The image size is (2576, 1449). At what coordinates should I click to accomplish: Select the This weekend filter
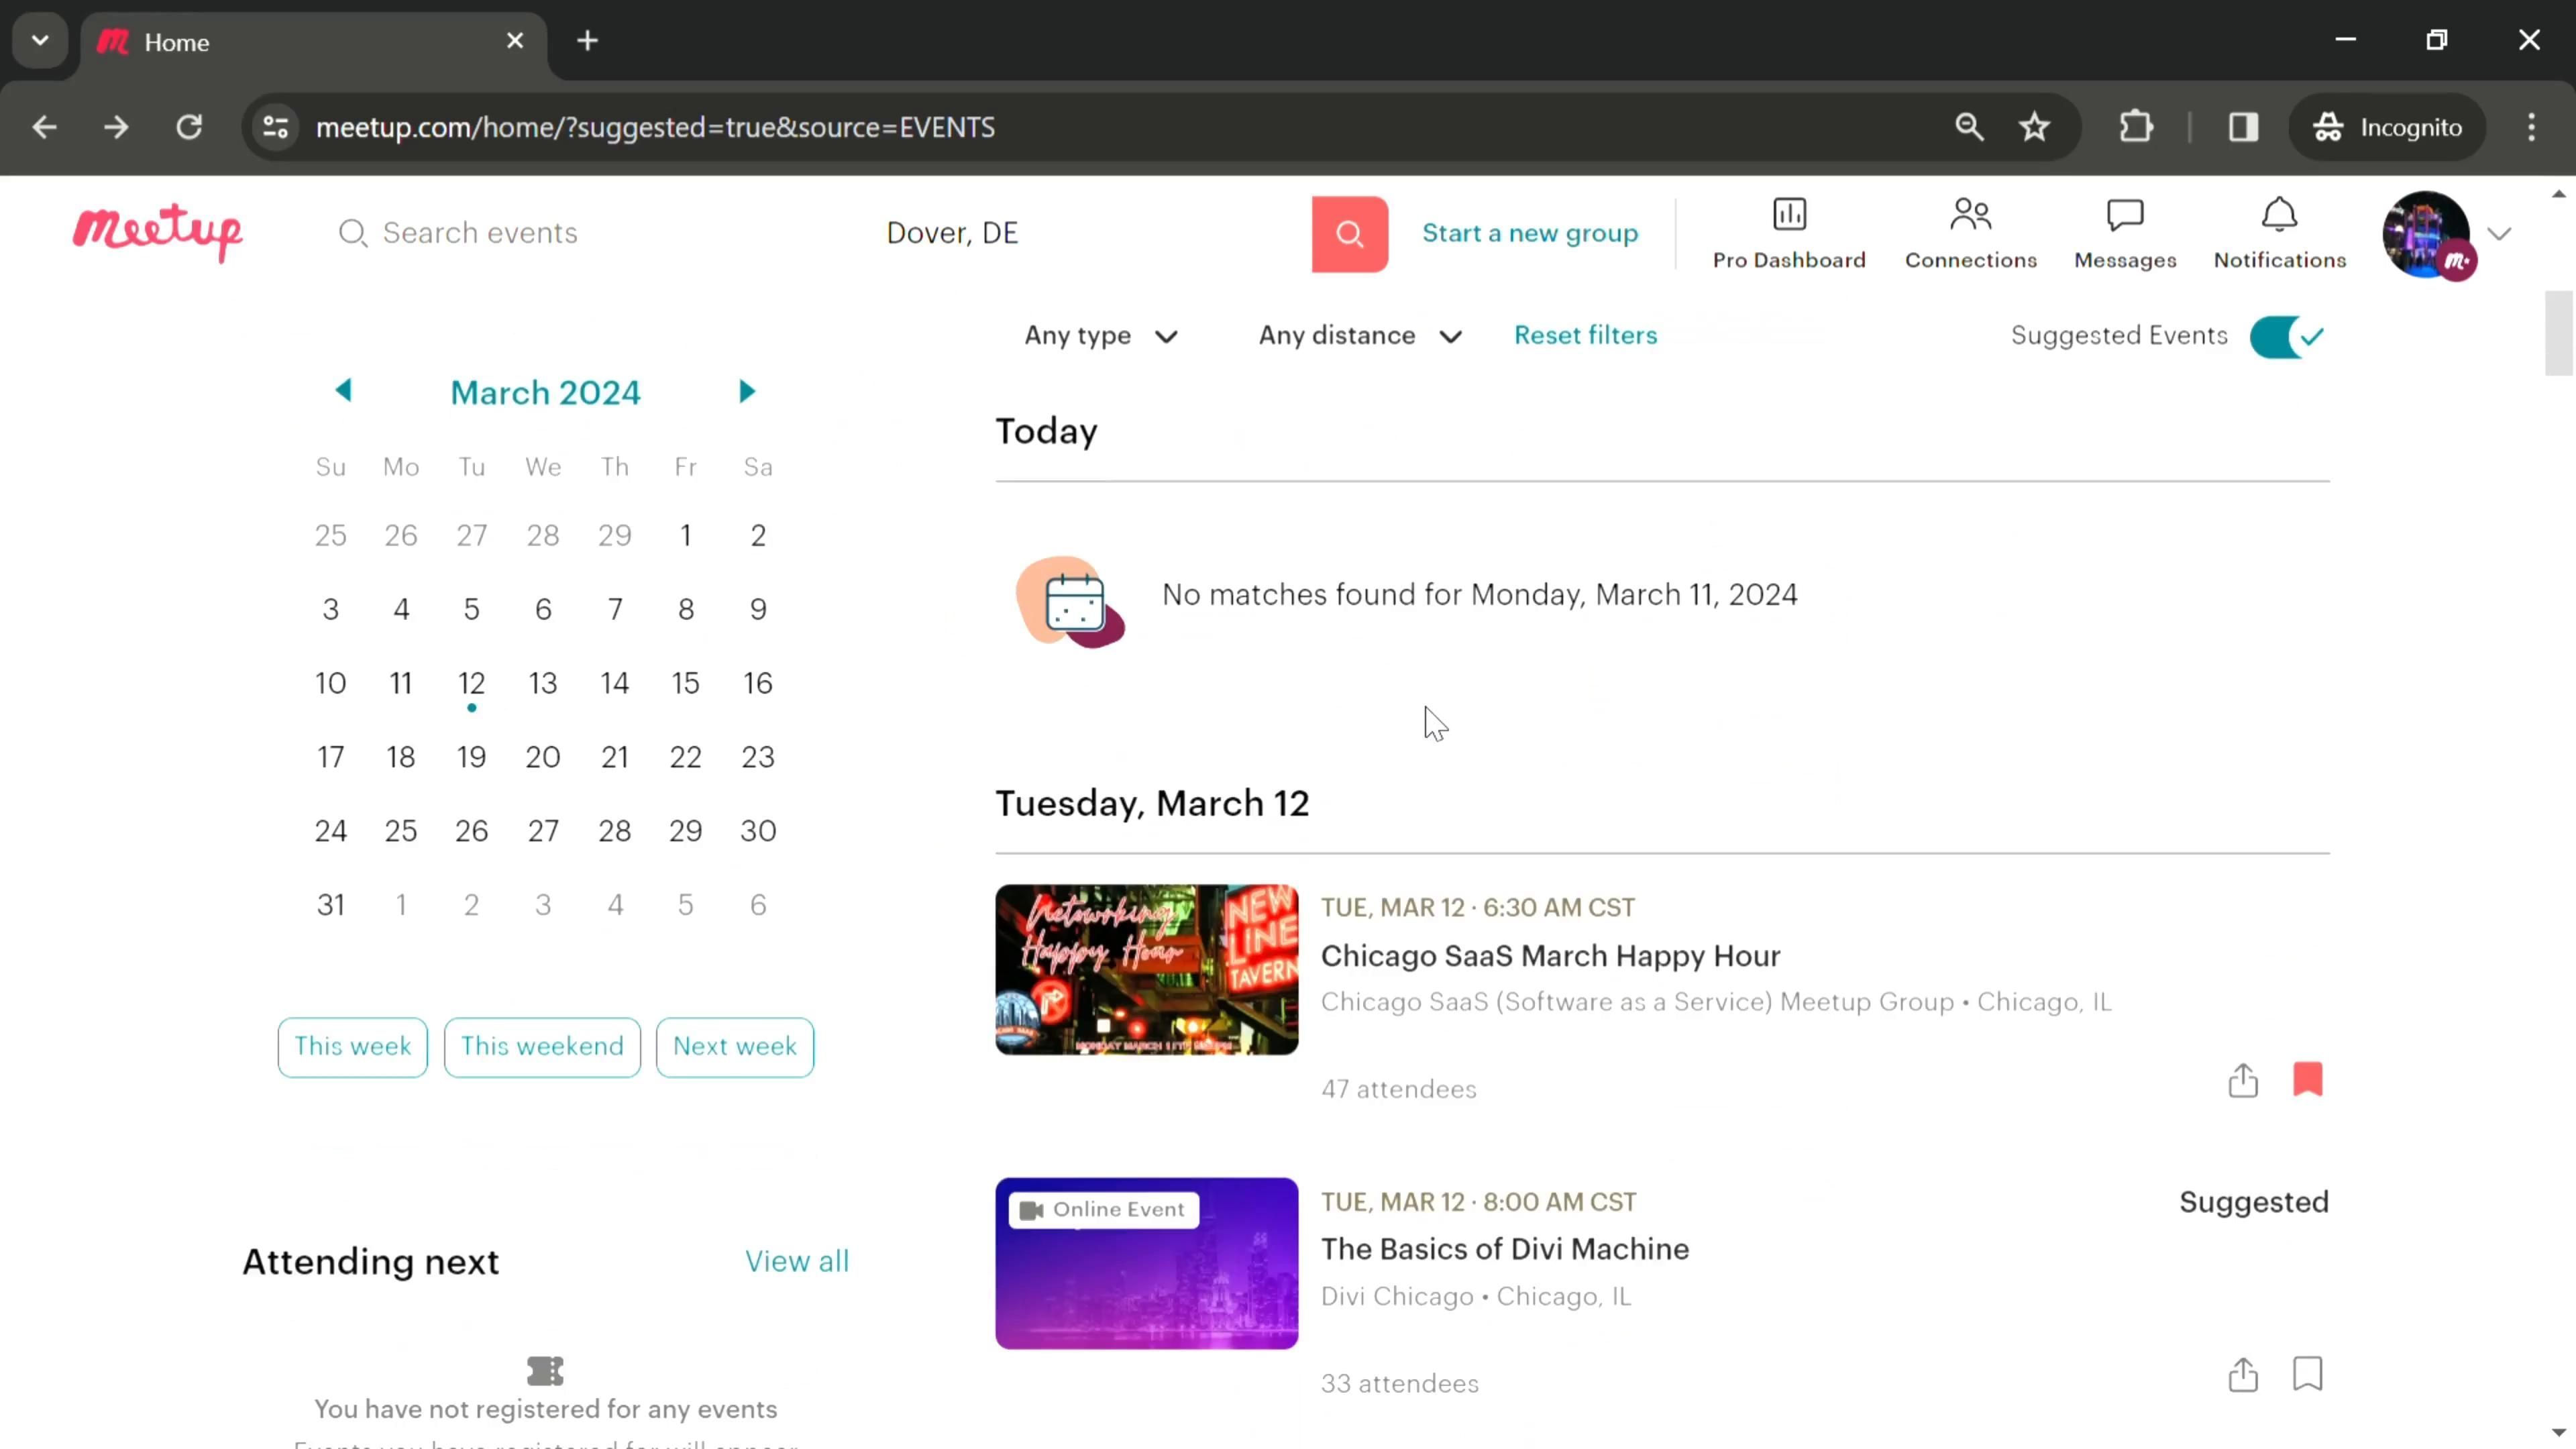(x=542, y=1047)
